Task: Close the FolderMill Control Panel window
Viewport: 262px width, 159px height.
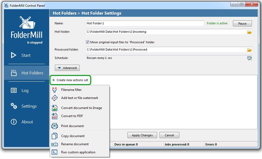Action: click(x=252, y=4)
